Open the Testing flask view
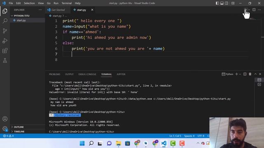The height and width of the screenshot is (148, 264). click(x=5, y=60)
